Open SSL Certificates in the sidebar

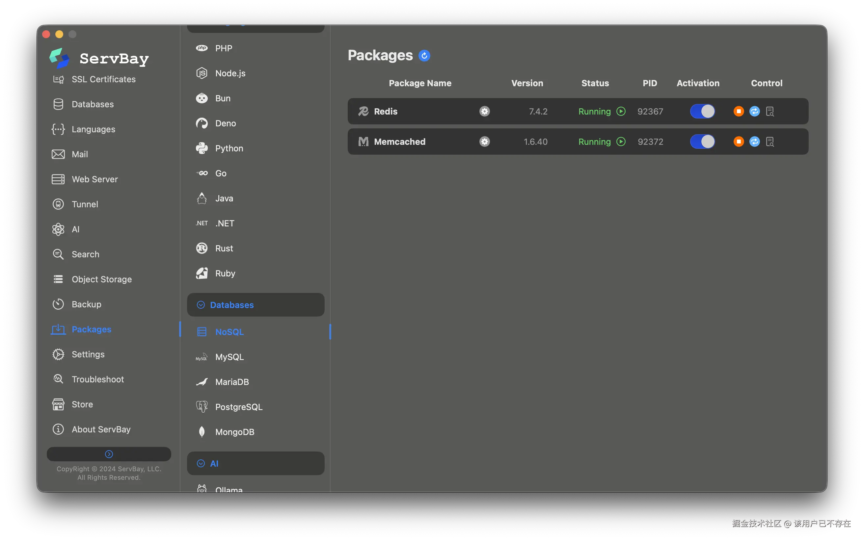tap(94, 79)
